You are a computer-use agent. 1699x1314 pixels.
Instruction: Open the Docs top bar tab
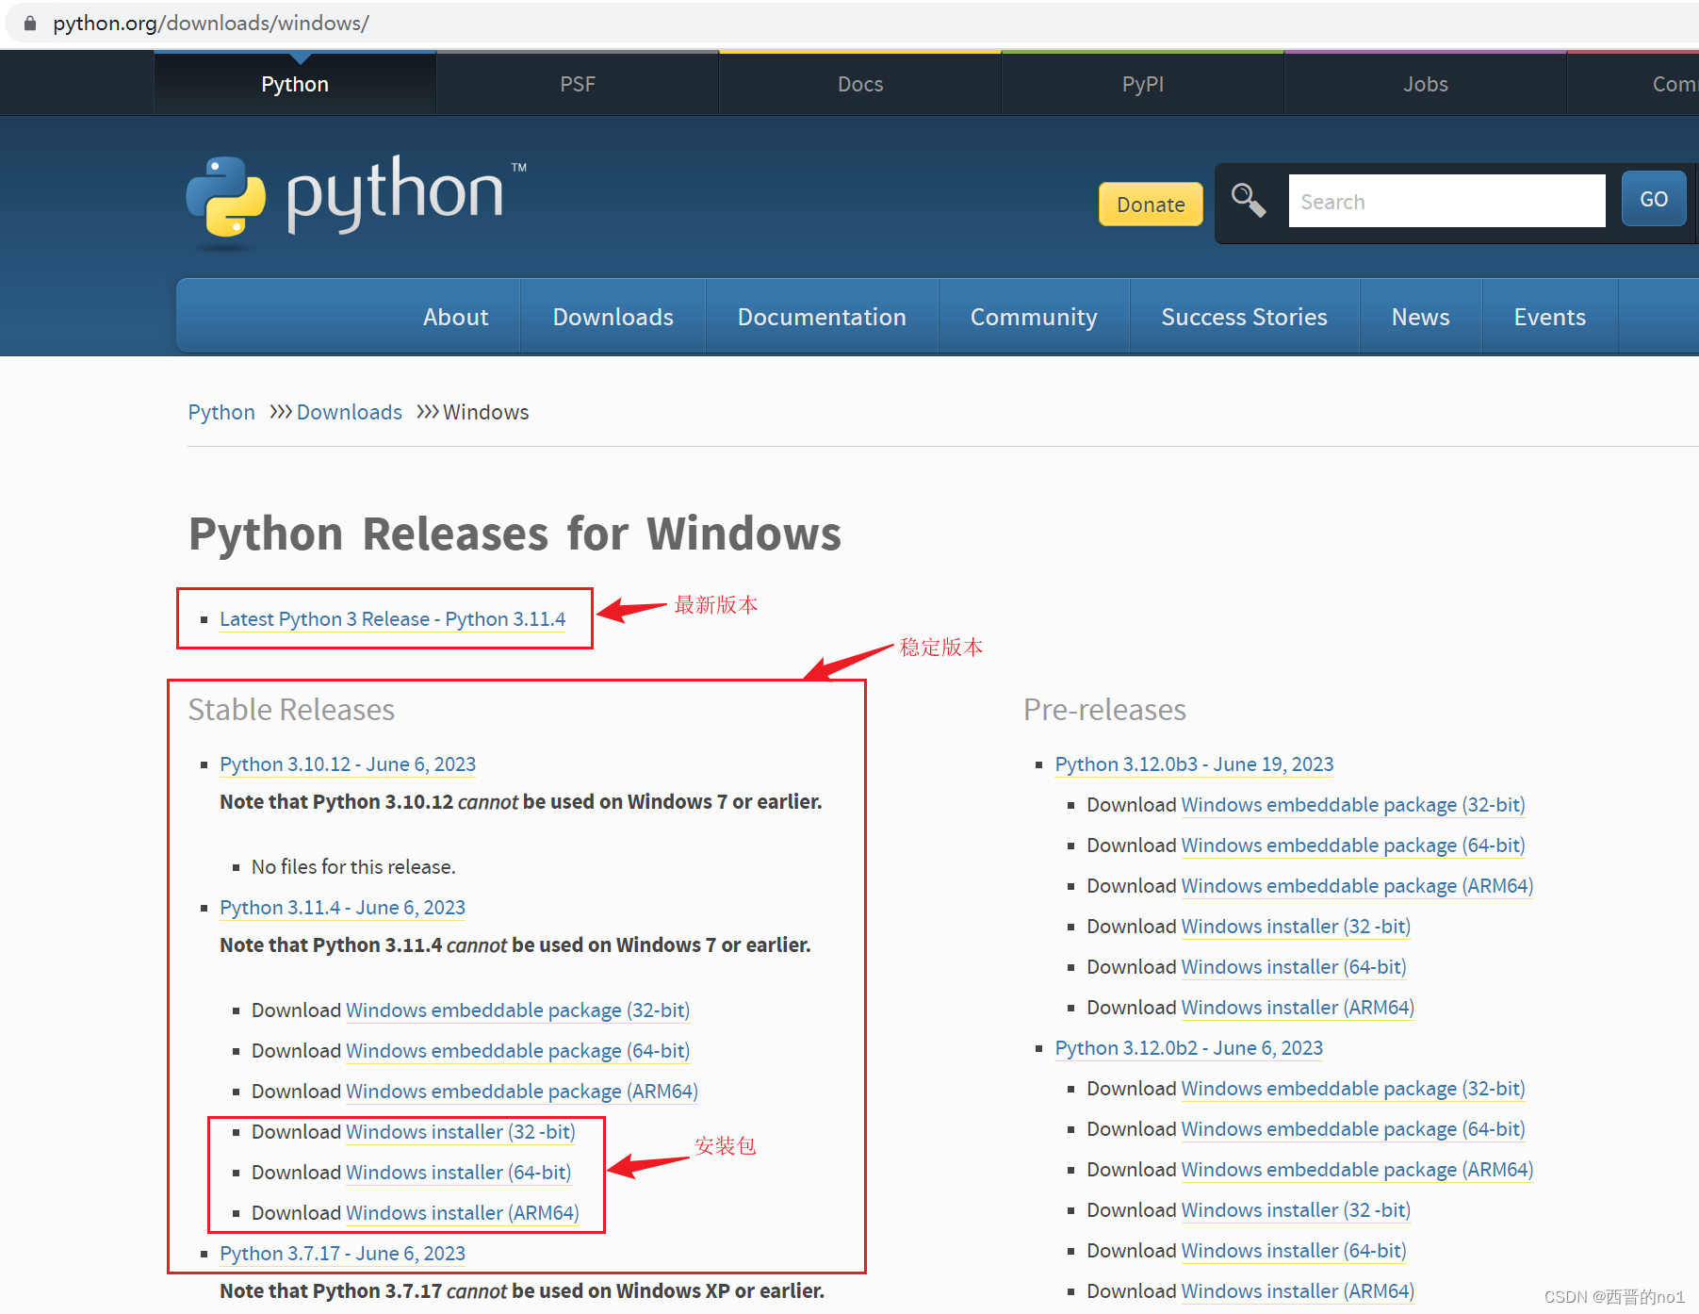coord(860,84)
